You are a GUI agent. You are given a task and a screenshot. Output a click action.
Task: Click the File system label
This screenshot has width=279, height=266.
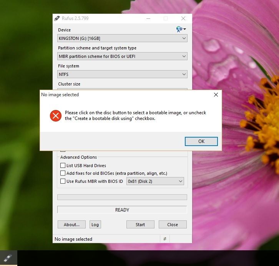point(68,66)
